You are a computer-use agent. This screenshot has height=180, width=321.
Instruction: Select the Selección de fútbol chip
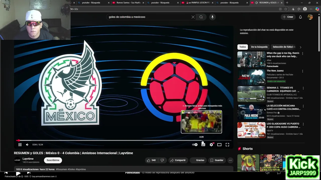283,47
